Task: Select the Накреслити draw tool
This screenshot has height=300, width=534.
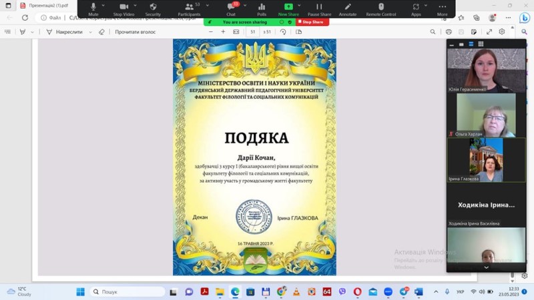Action: pyautogui.click(x=64, y=31)
